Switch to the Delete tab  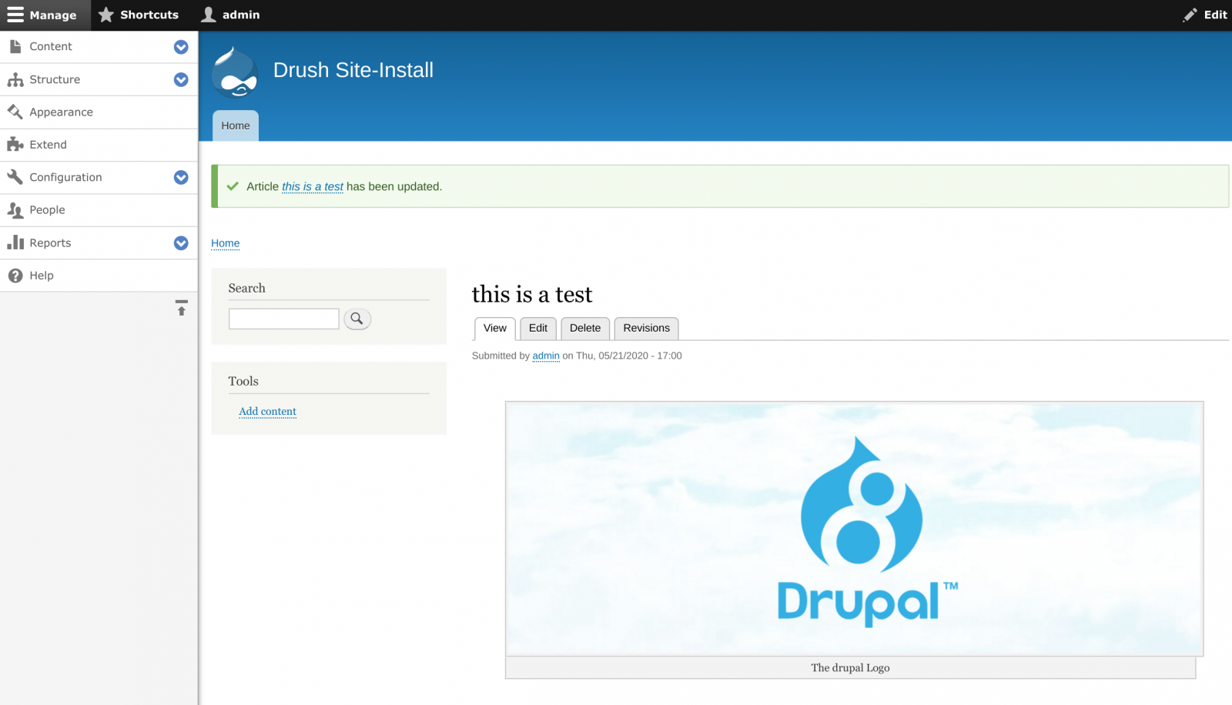[585, 328]
